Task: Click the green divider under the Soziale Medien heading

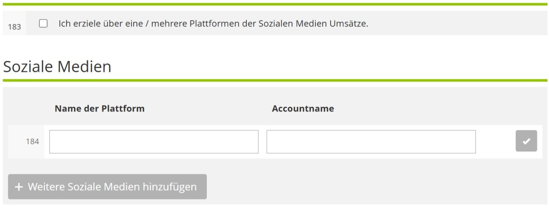Action: tap(275, 80)
